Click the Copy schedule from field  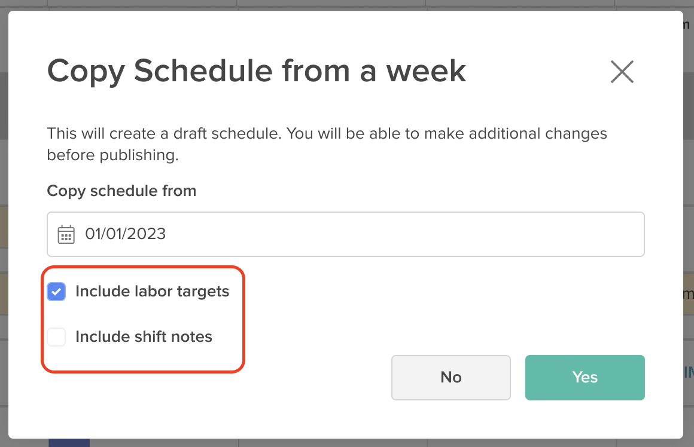tap(346, 234)
